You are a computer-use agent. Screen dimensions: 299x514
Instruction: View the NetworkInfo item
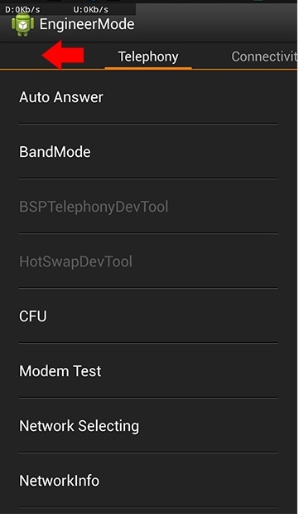click(x=148, y=480)
